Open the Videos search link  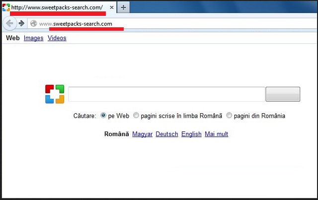tap(57, 38)
